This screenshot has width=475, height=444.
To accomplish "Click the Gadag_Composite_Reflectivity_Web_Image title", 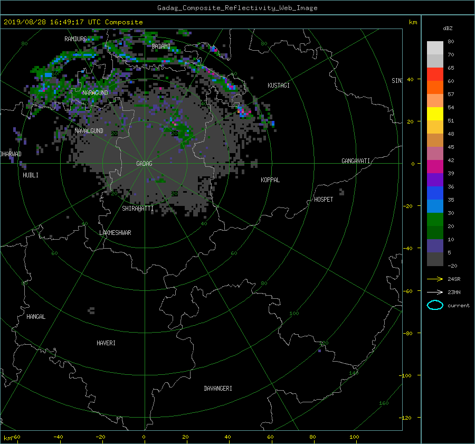I will [237, 8].
